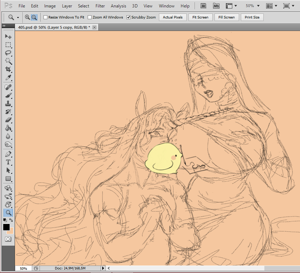Viewport: 300px width, 273px height.
Task: Select the Brush tool
Action: [8, 96]
